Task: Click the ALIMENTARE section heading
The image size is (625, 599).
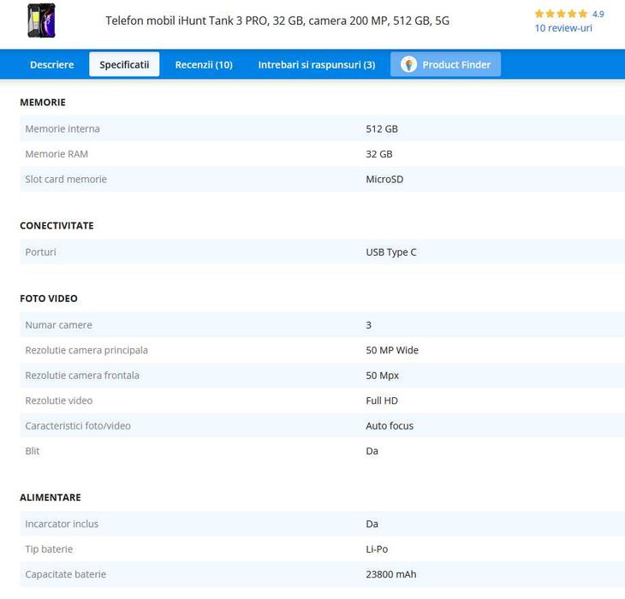Action: tap(51, 497)
